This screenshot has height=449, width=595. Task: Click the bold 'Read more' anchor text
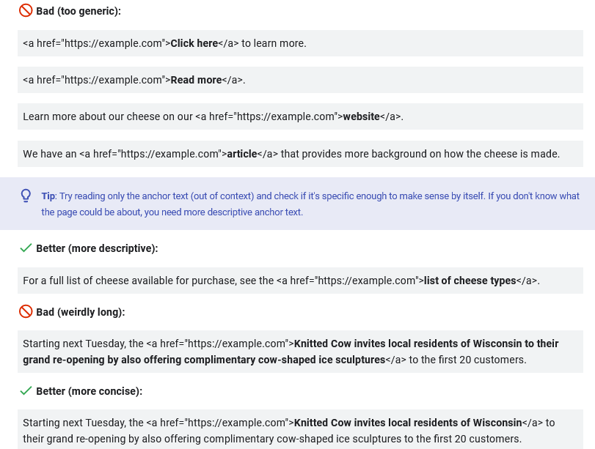coord(196,80)
